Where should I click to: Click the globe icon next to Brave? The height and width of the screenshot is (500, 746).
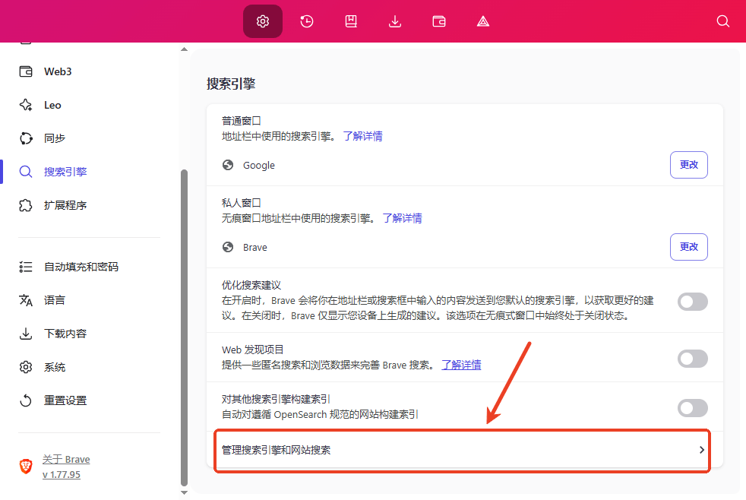point(228,247)
